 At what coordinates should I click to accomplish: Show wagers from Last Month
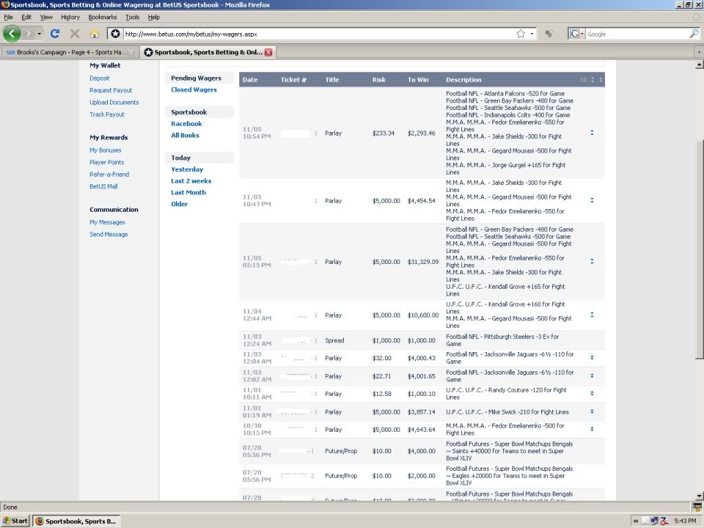(188, 192)
